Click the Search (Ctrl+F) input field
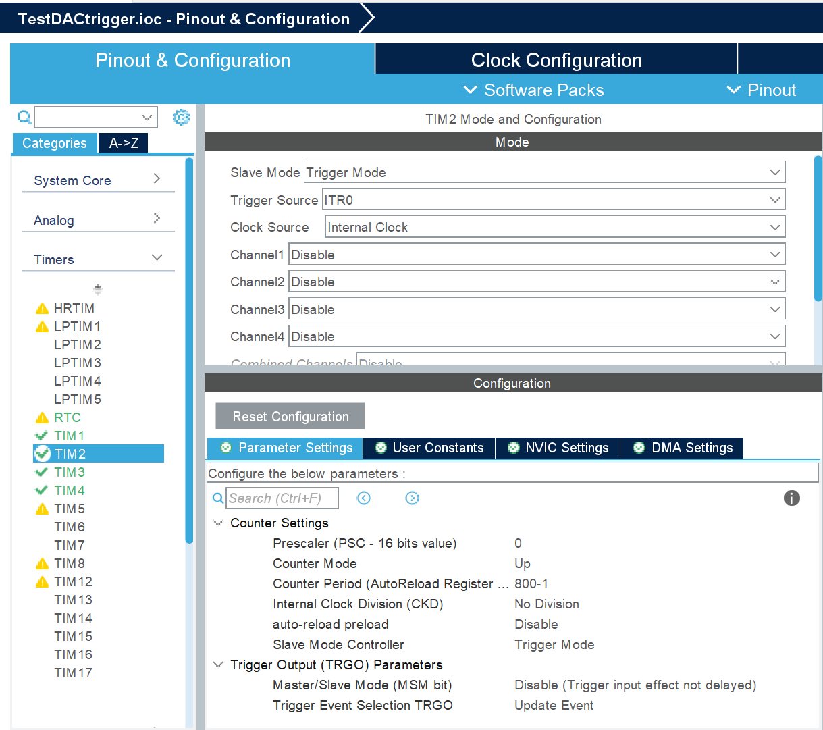The image size is (823, 730). pos(283,498)
